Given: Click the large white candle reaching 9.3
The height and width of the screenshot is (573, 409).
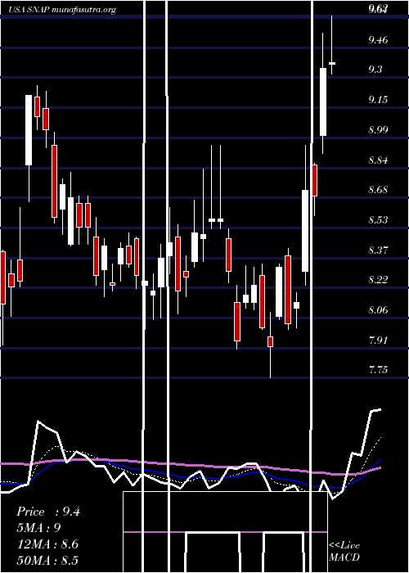Looking at the screenshot, I should coord(323,102).
